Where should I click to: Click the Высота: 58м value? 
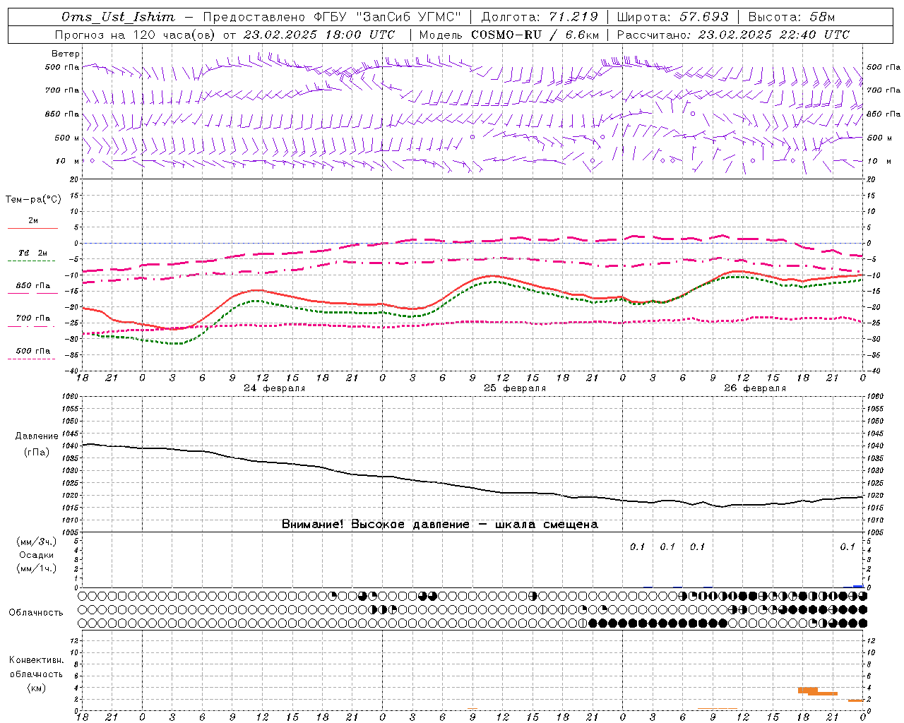[791, 17]
